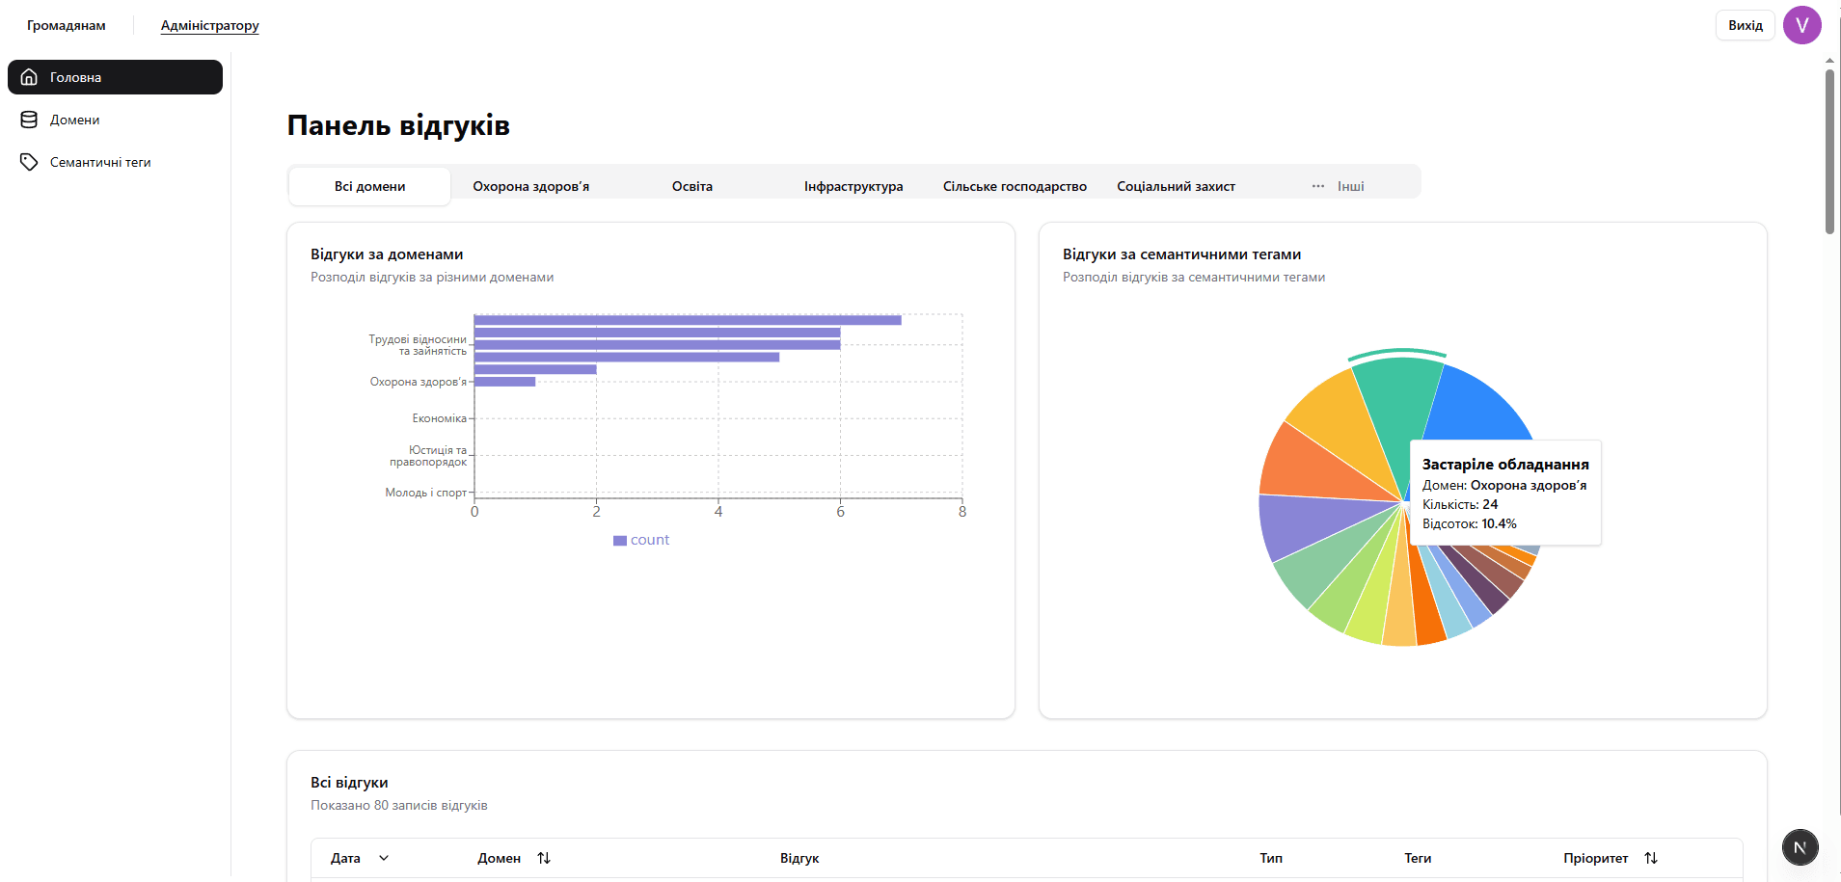Open the Адміністратору link
Screen dimensions: 1841x882
(209, 25)
